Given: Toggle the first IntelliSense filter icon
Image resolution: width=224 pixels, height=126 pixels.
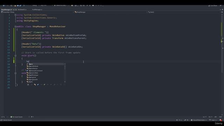Looking at the screenshot, I should click(28, 85).
